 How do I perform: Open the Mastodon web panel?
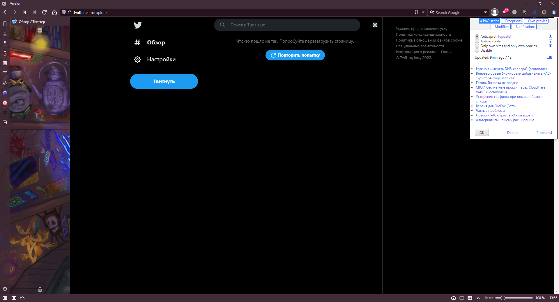pos(5,93)
